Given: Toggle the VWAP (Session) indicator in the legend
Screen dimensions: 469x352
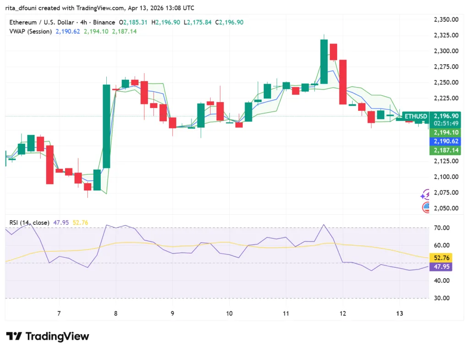Looking at the screenshot, I should pyautogui.click(x=31, y=32).
